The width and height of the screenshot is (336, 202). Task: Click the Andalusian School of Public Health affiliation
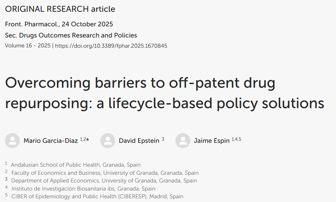[x=75, y=165]
